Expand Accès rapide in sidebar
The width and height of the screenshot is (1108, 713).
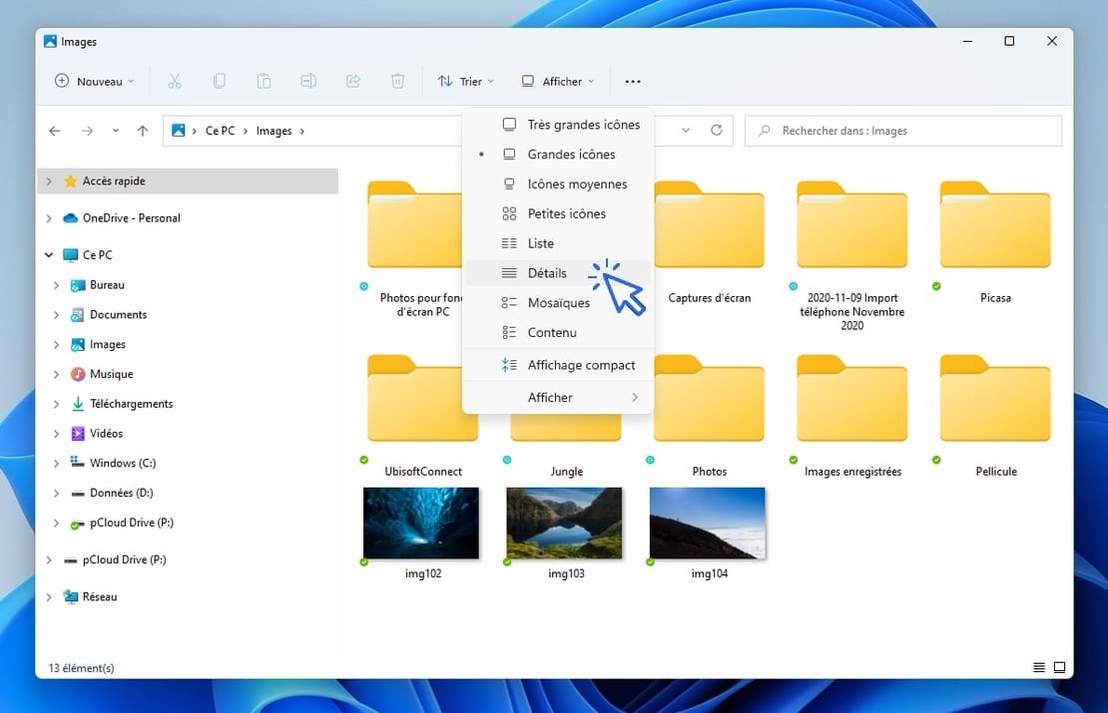click(x=49, y=180)
